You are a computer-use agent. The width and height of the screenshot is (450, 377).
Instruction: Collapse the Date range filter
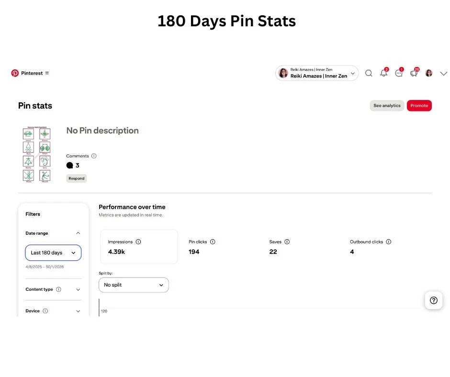(78, 233)
